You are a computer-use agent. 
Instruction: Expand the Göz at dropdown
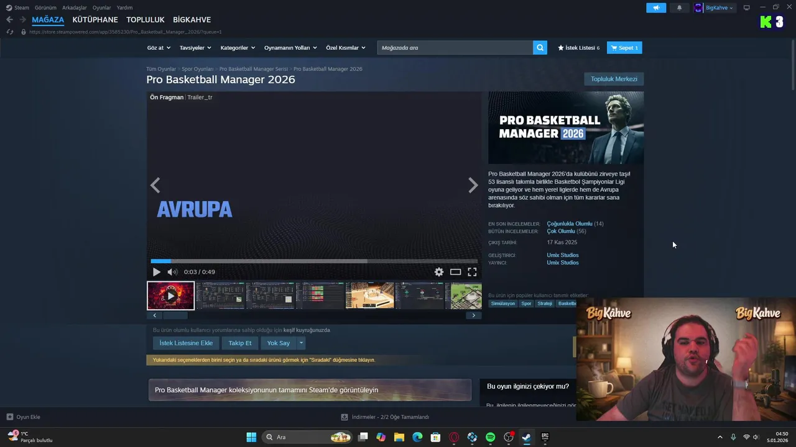click(x=158, y=48)
